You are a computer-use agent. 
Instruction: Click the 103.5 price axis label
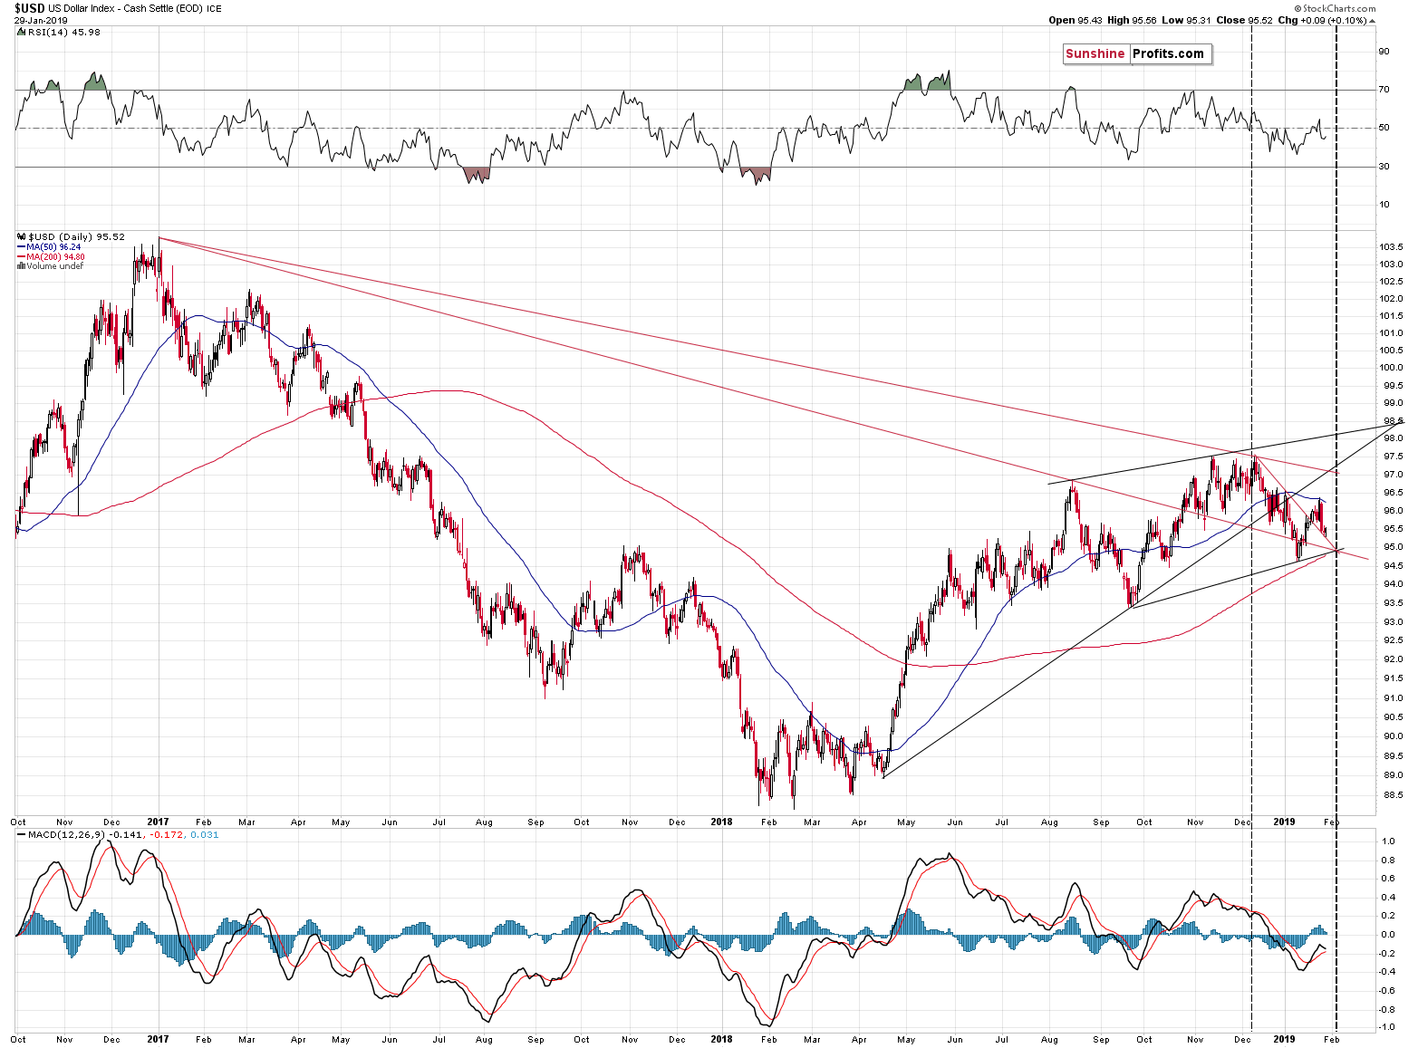click(x=1391, y=247)
